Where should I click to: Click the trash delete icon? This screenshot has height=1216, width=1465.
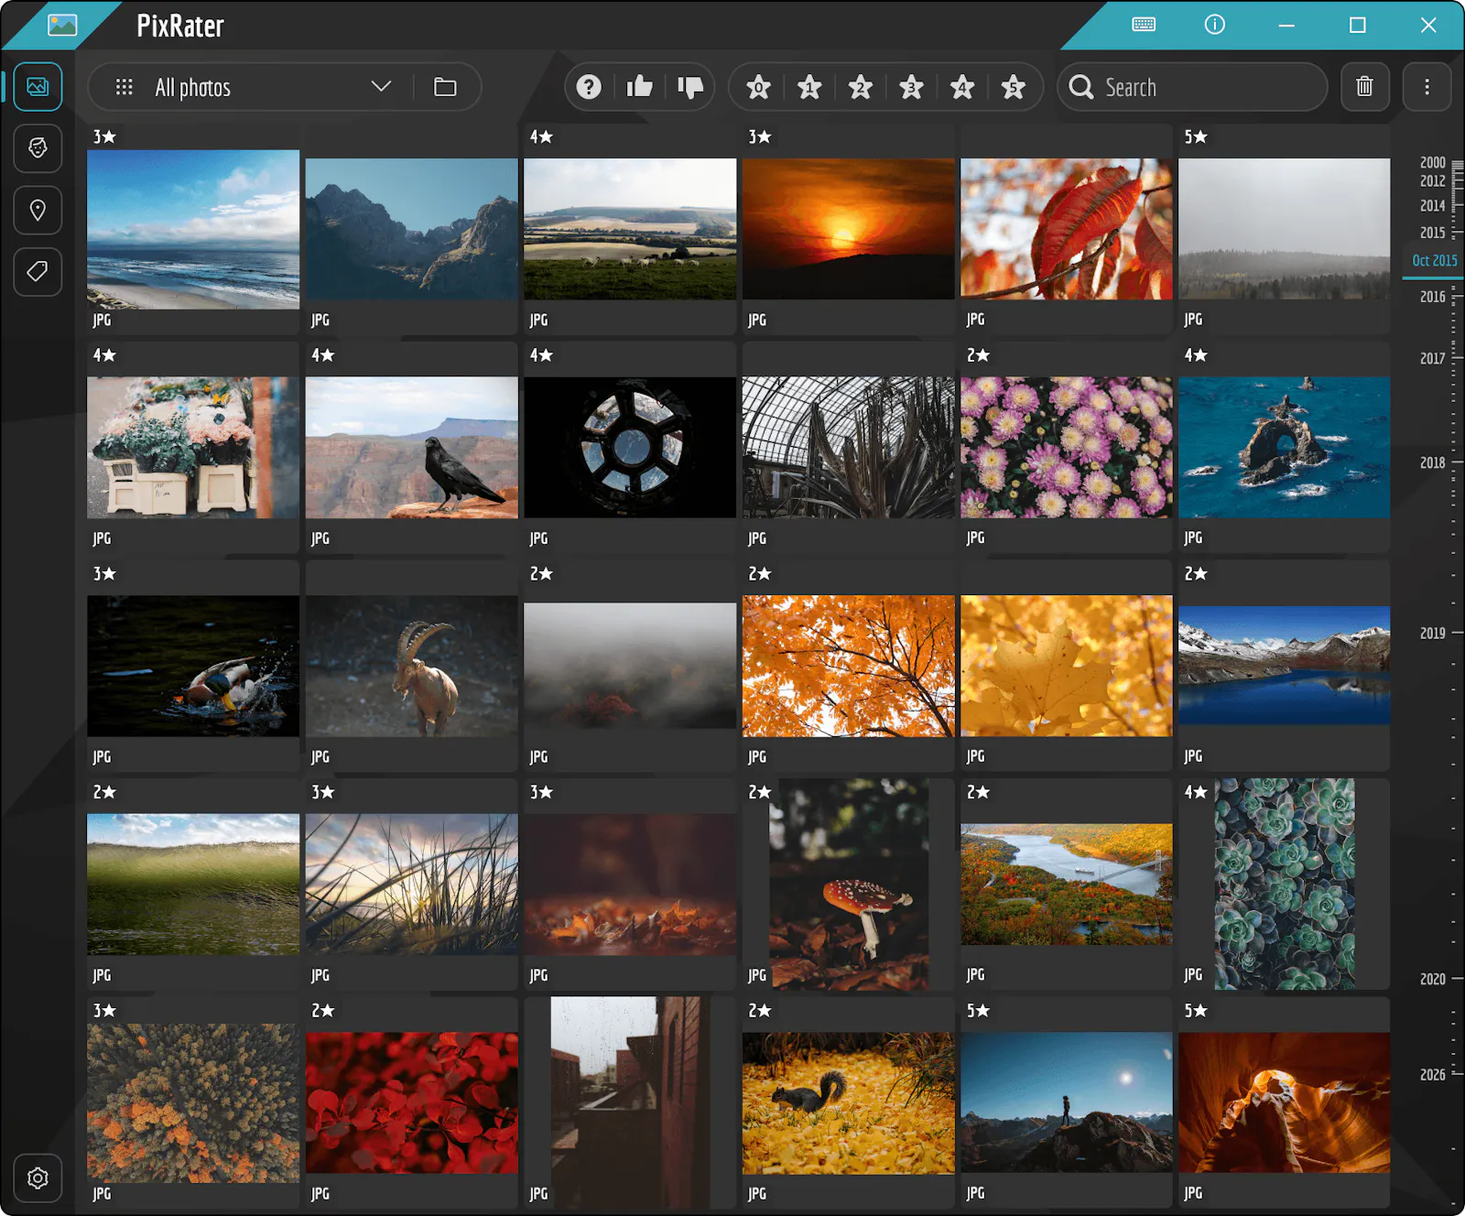[1364, 87]
